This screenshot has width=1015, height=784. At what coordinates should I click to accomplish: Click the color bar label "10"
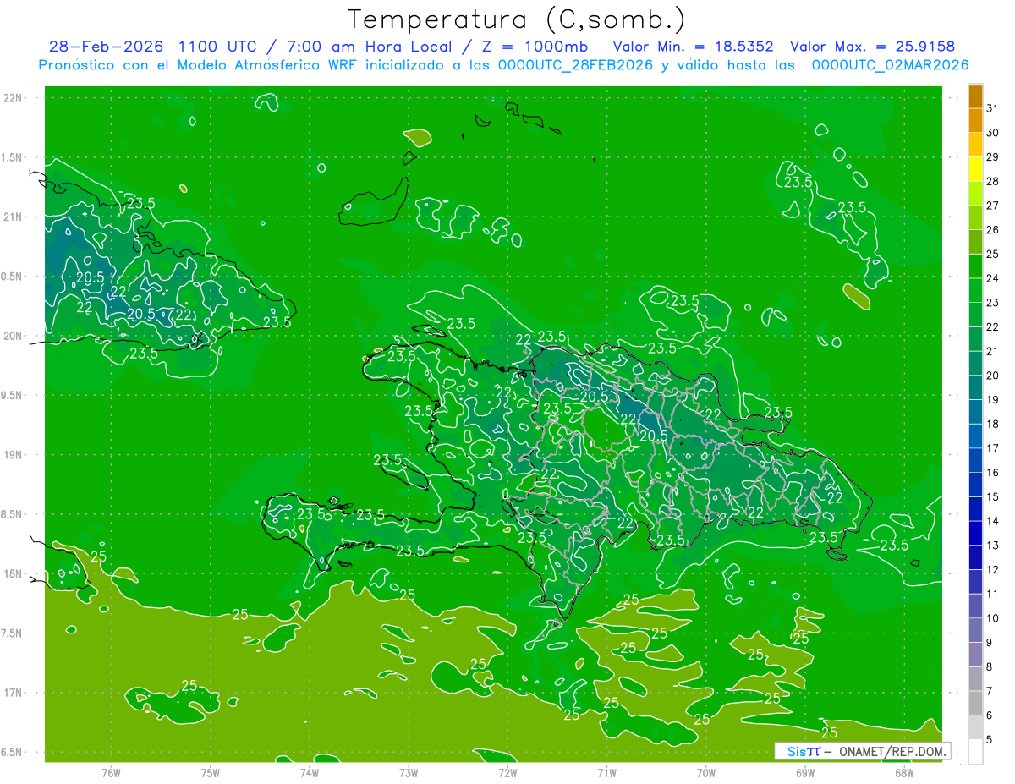click(993, 618)
